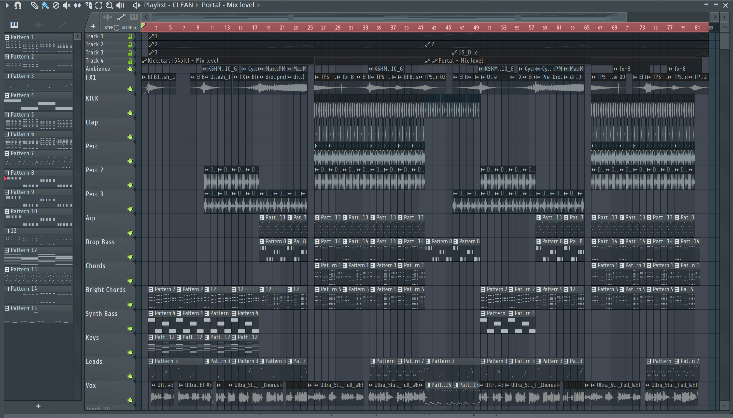The image size is (733, 418).
Task: Click the vertical scrollbar down arrow
Action: click(725, 406)
